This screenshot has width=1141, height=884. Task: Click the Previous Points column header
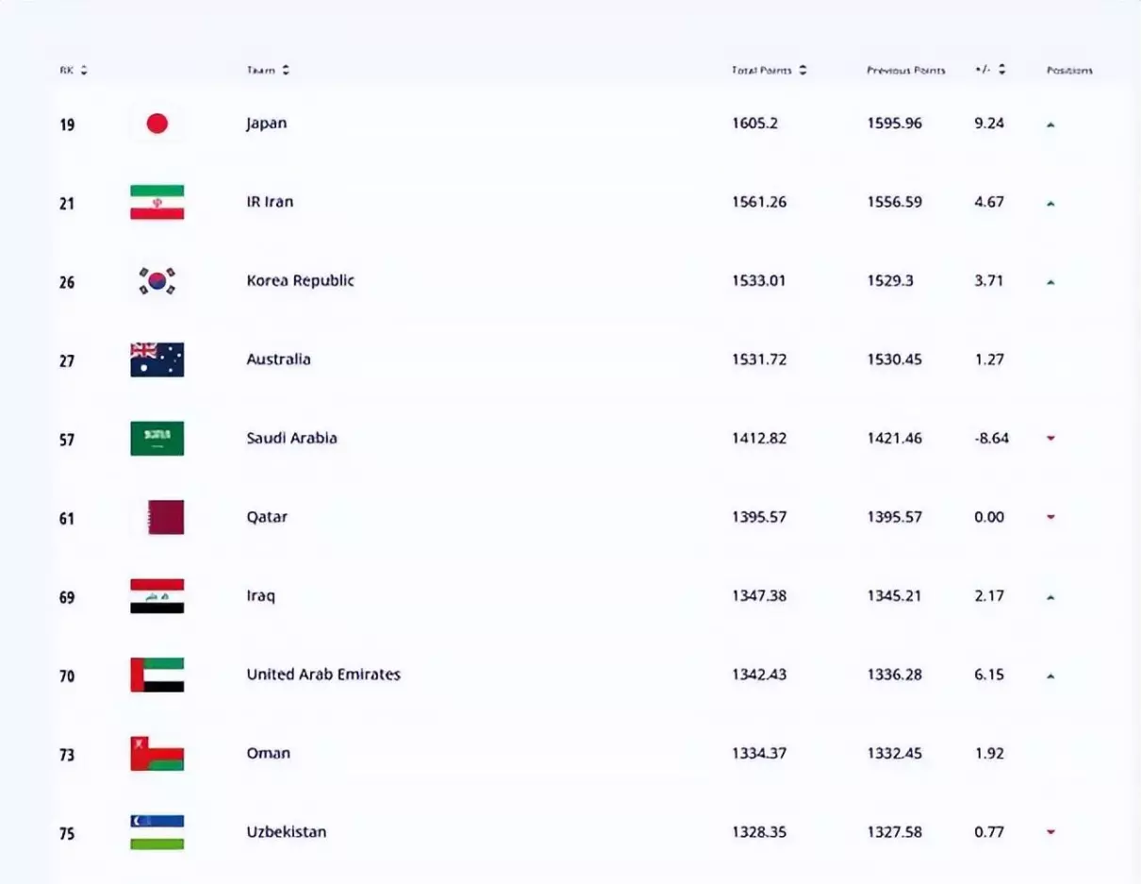click(x=905, y=71)
